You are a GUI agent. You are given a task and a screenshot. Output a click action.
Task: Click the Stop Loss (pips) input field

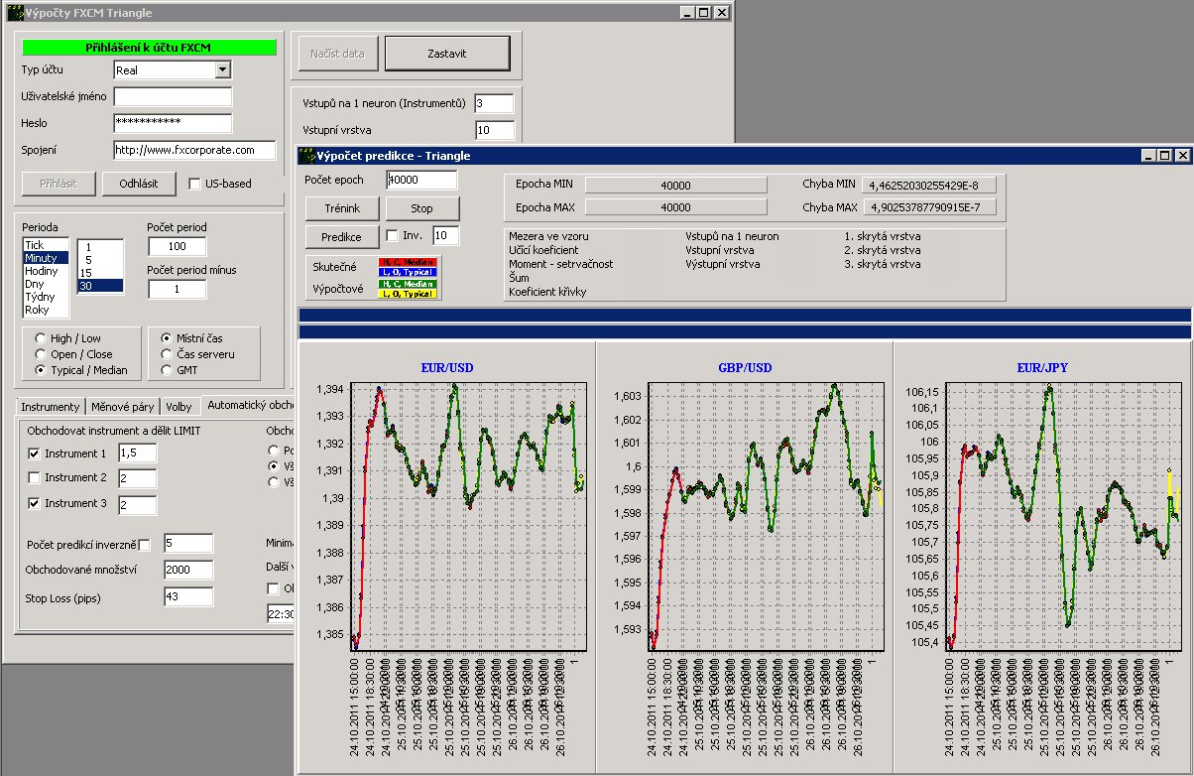tap(187, 596)
